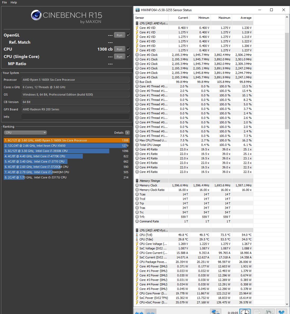
Task: Toggle the CPU test checkbox
Action: point(128,49)
